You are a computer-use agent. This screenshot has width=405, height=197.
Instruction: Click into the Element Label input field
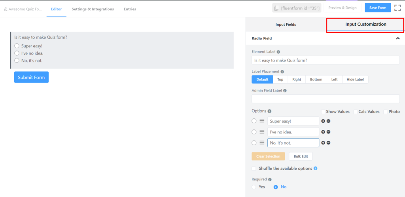[326, 60]
